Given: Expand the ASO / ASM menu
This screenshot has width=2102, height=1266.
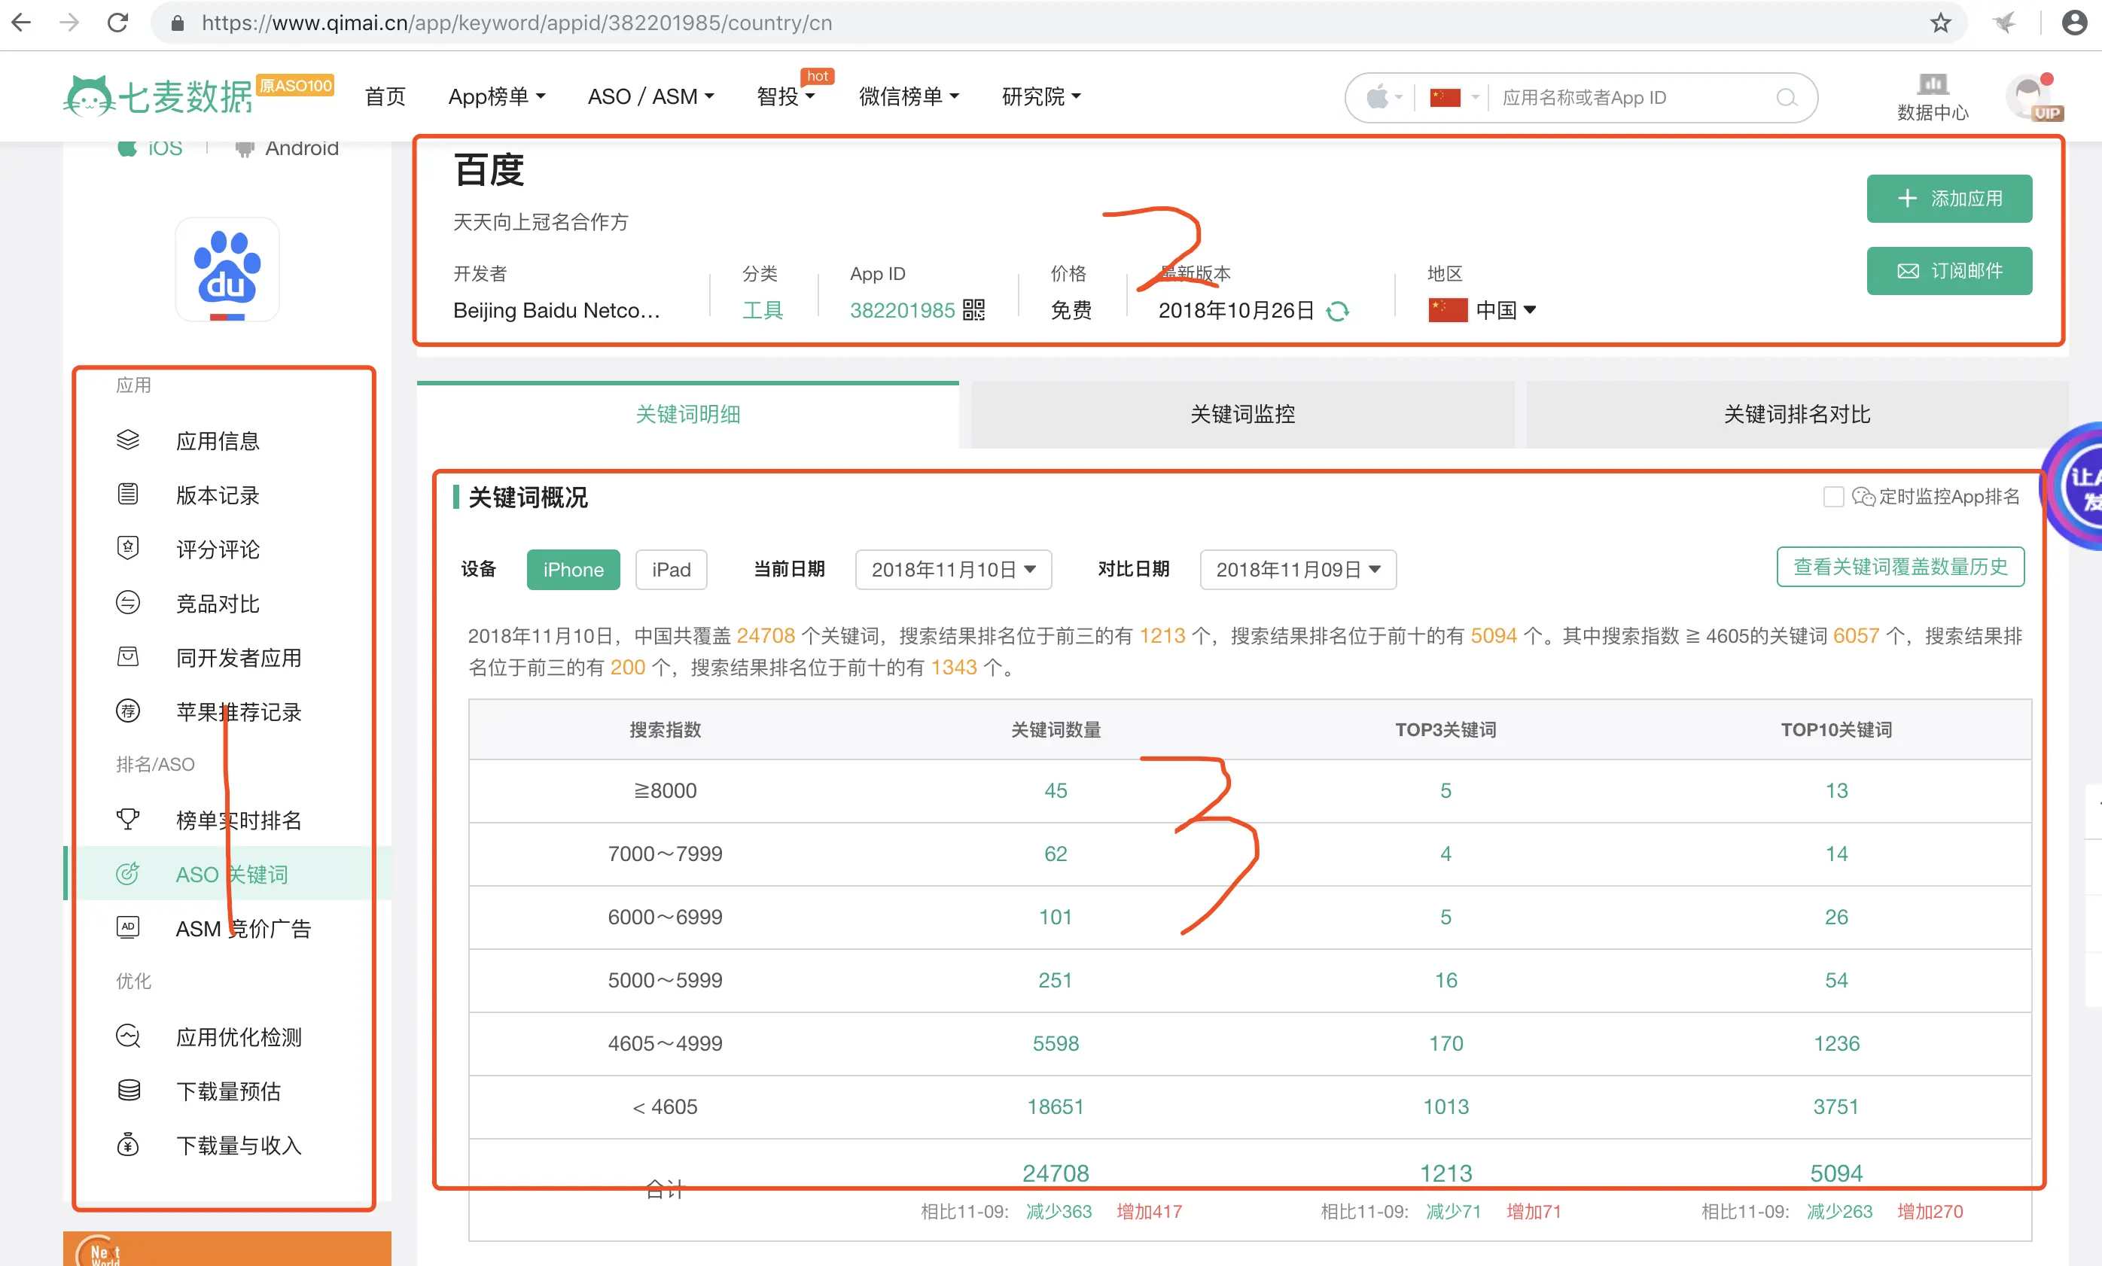Looking at the screenshot, I should [x=651, y=96].
